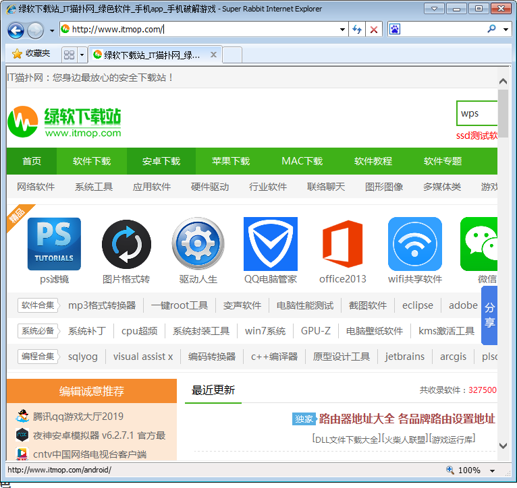The width and height of the screenshot is (517, 488).
Task: Select the 安卓下载 navigation tab
Action: point(161,161)
